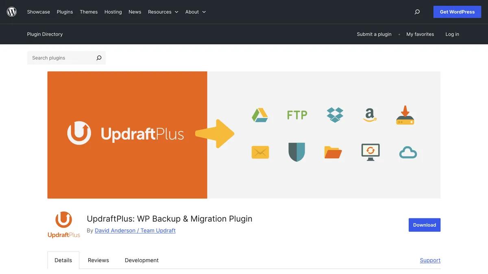
Task: Click the orange folder icon in banner
Action: point(333,152)
